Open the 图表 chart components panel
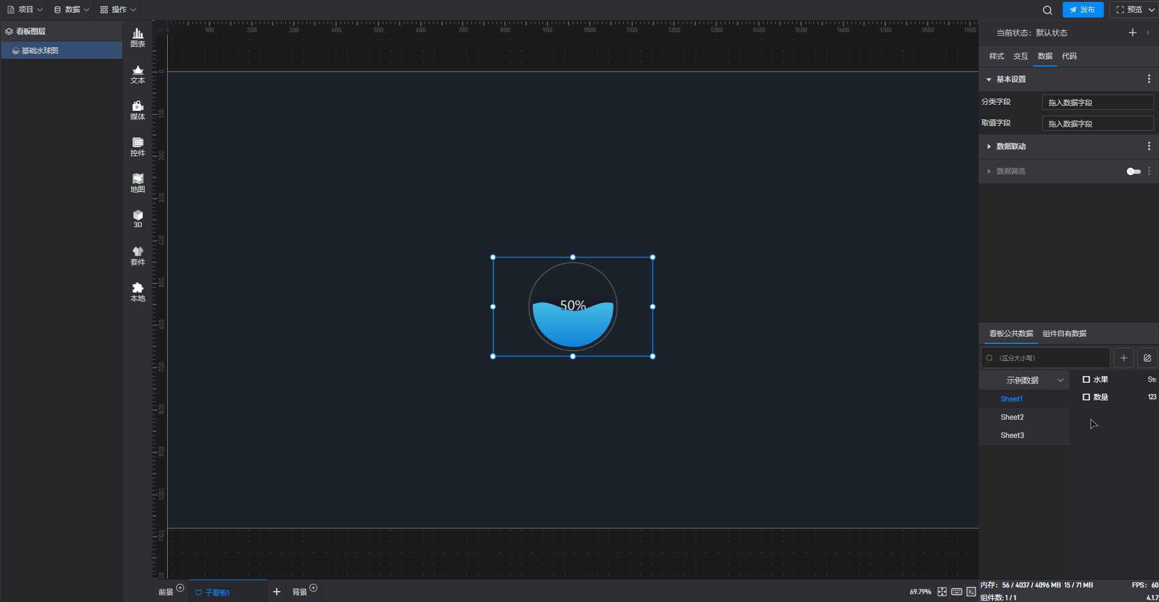The height and width of the screenshot is (602, 1159). pyautogui.click(x=137, y=38)
